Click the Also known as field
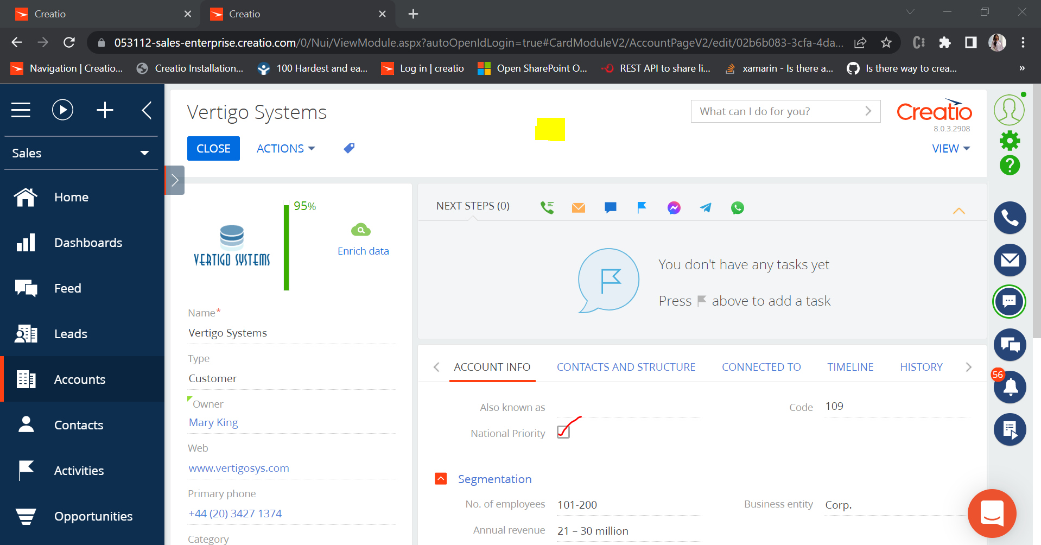 630,407
